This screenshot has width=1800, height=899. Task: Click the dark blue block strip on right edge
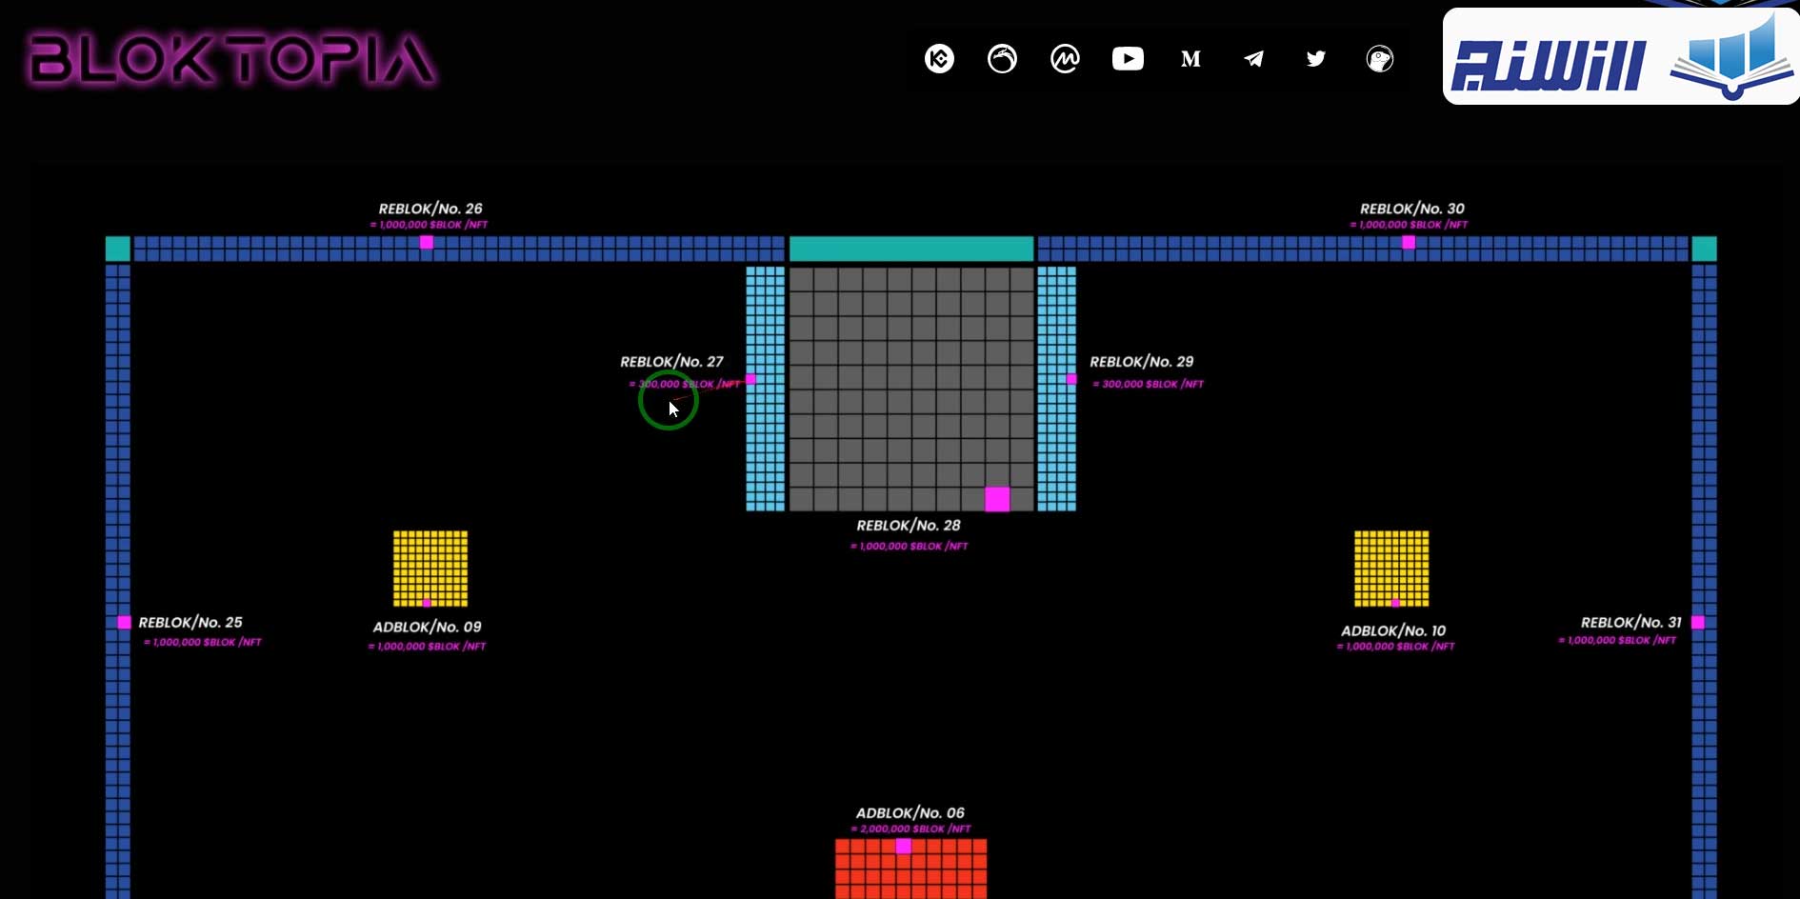click(1705, 582)
